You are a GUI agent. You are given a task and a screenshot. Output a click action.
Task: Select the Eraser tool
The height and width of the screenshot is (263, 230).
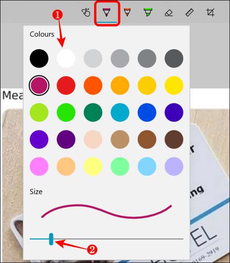click(169, 13)
